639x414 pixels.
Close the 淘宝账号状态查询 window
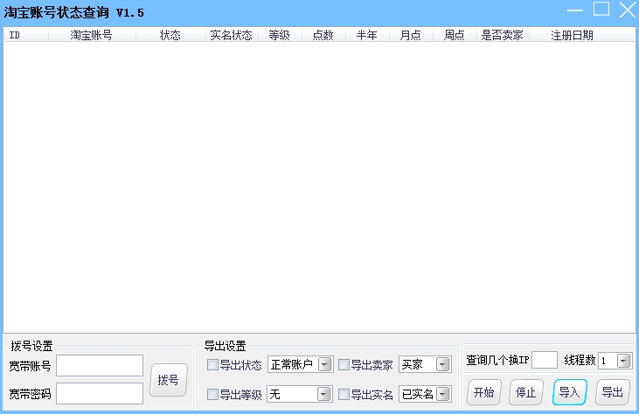pos(628,10)
